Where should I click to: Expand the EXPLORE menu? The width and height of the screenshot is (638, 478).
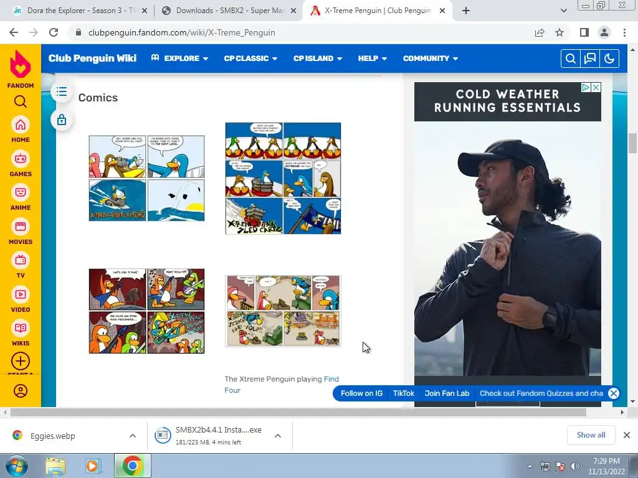click(179, 59)
